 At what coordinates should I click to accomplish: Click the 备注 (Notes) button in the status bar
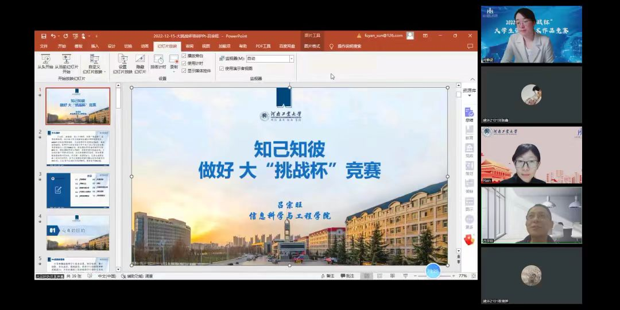pos(327,276)
